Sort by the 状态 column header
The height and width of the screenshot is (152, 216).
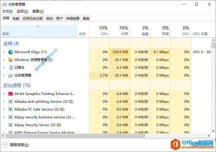point(83,31)
